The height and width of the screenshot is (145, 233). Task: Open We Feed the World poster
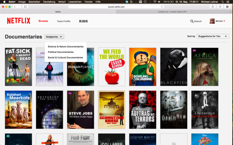[x=112, y=67]
